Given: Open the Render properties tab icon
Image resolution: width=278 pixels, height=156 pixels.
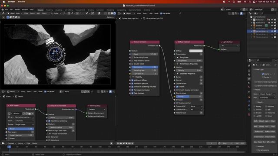Looking at the screenshot, I should 249,70.
